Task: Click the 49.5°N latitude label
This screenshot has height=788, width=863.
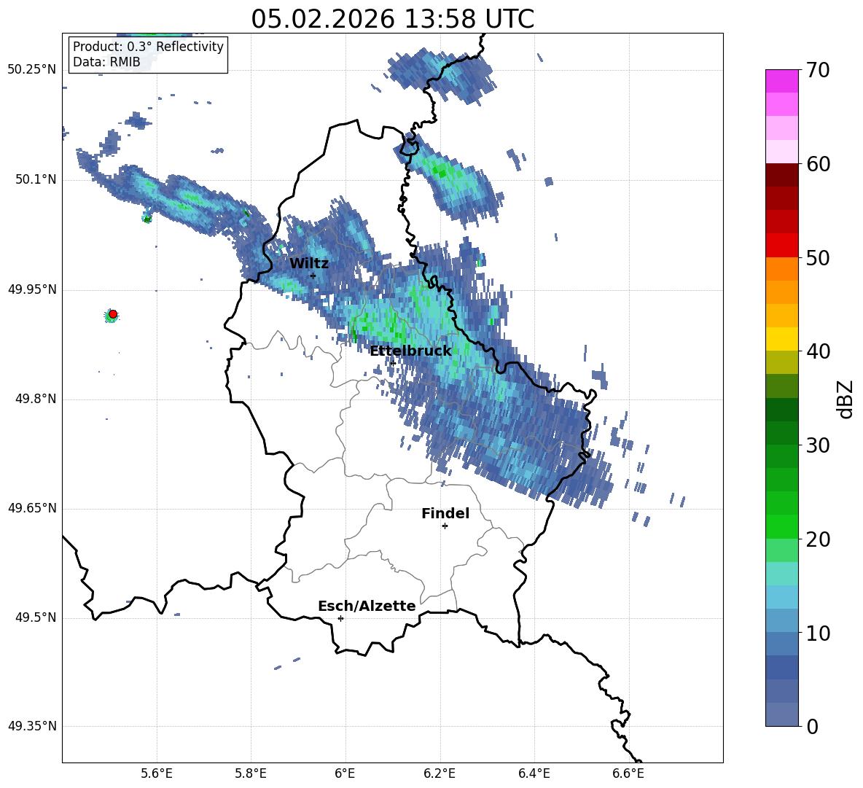Action: click(x=36, y=617)
